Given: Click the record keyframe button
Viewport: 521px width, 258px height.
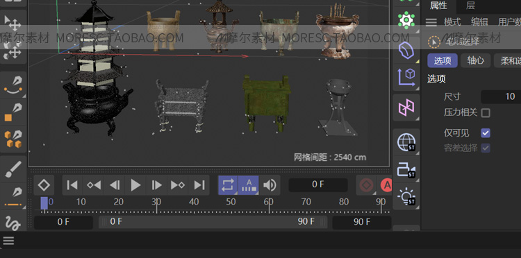Looking at the screenshot, I should click(x=367, y=185).
